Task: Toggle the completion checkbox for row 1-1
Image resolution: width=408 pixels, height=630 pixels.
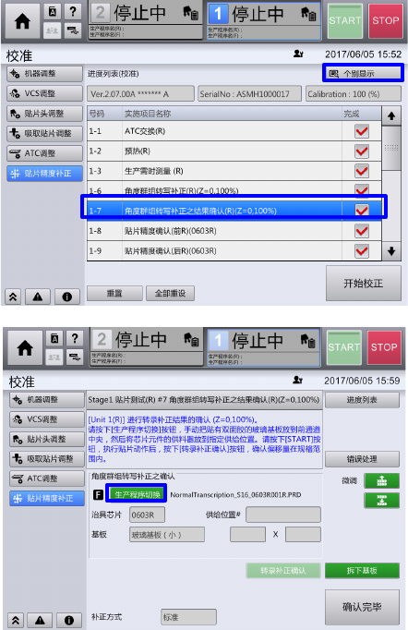Action: tap(362, 131)
